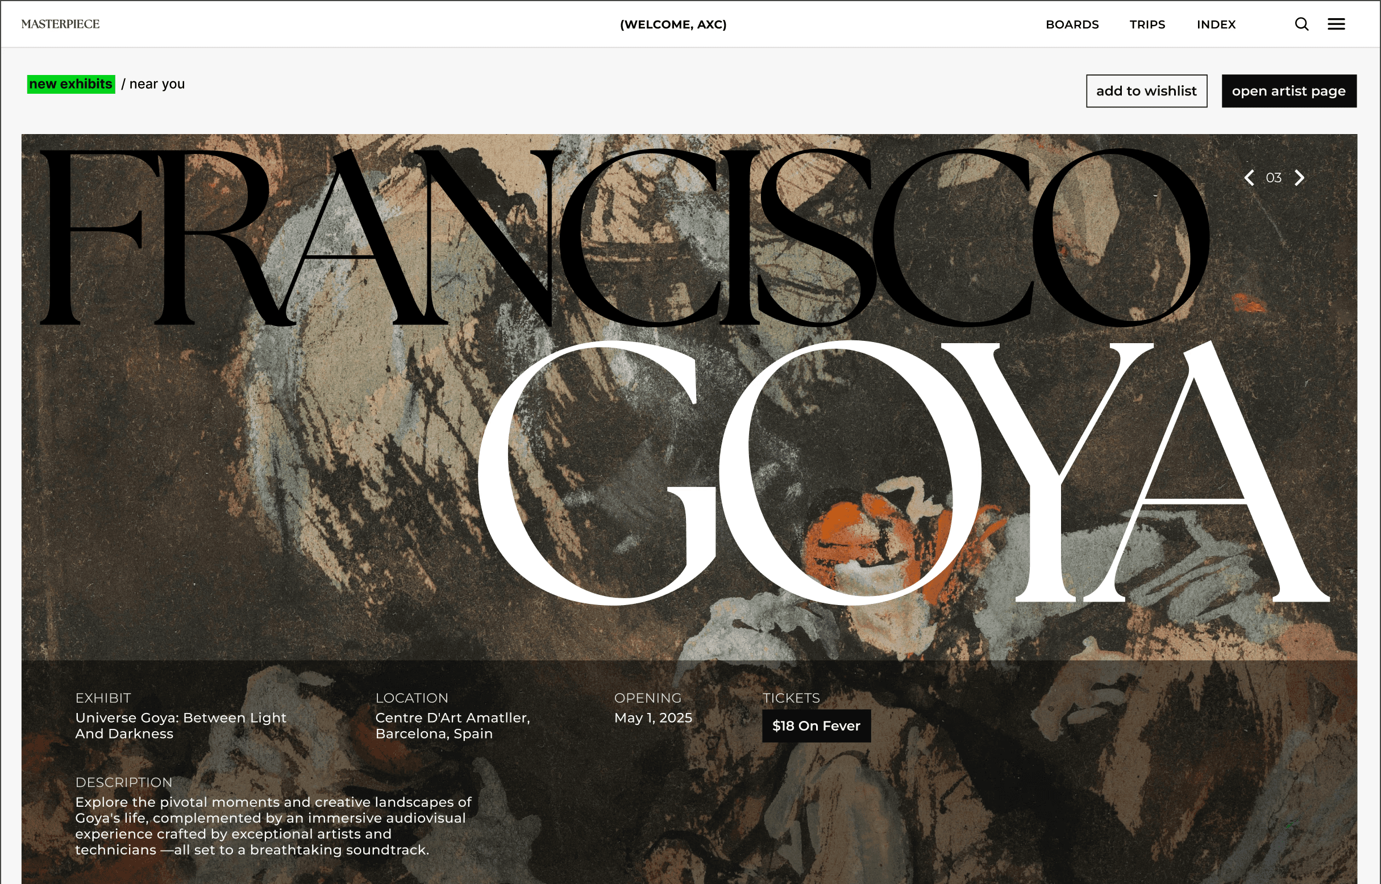Click the FRANCISCO headline text
1381x884 pixels.
coord(623,238)
